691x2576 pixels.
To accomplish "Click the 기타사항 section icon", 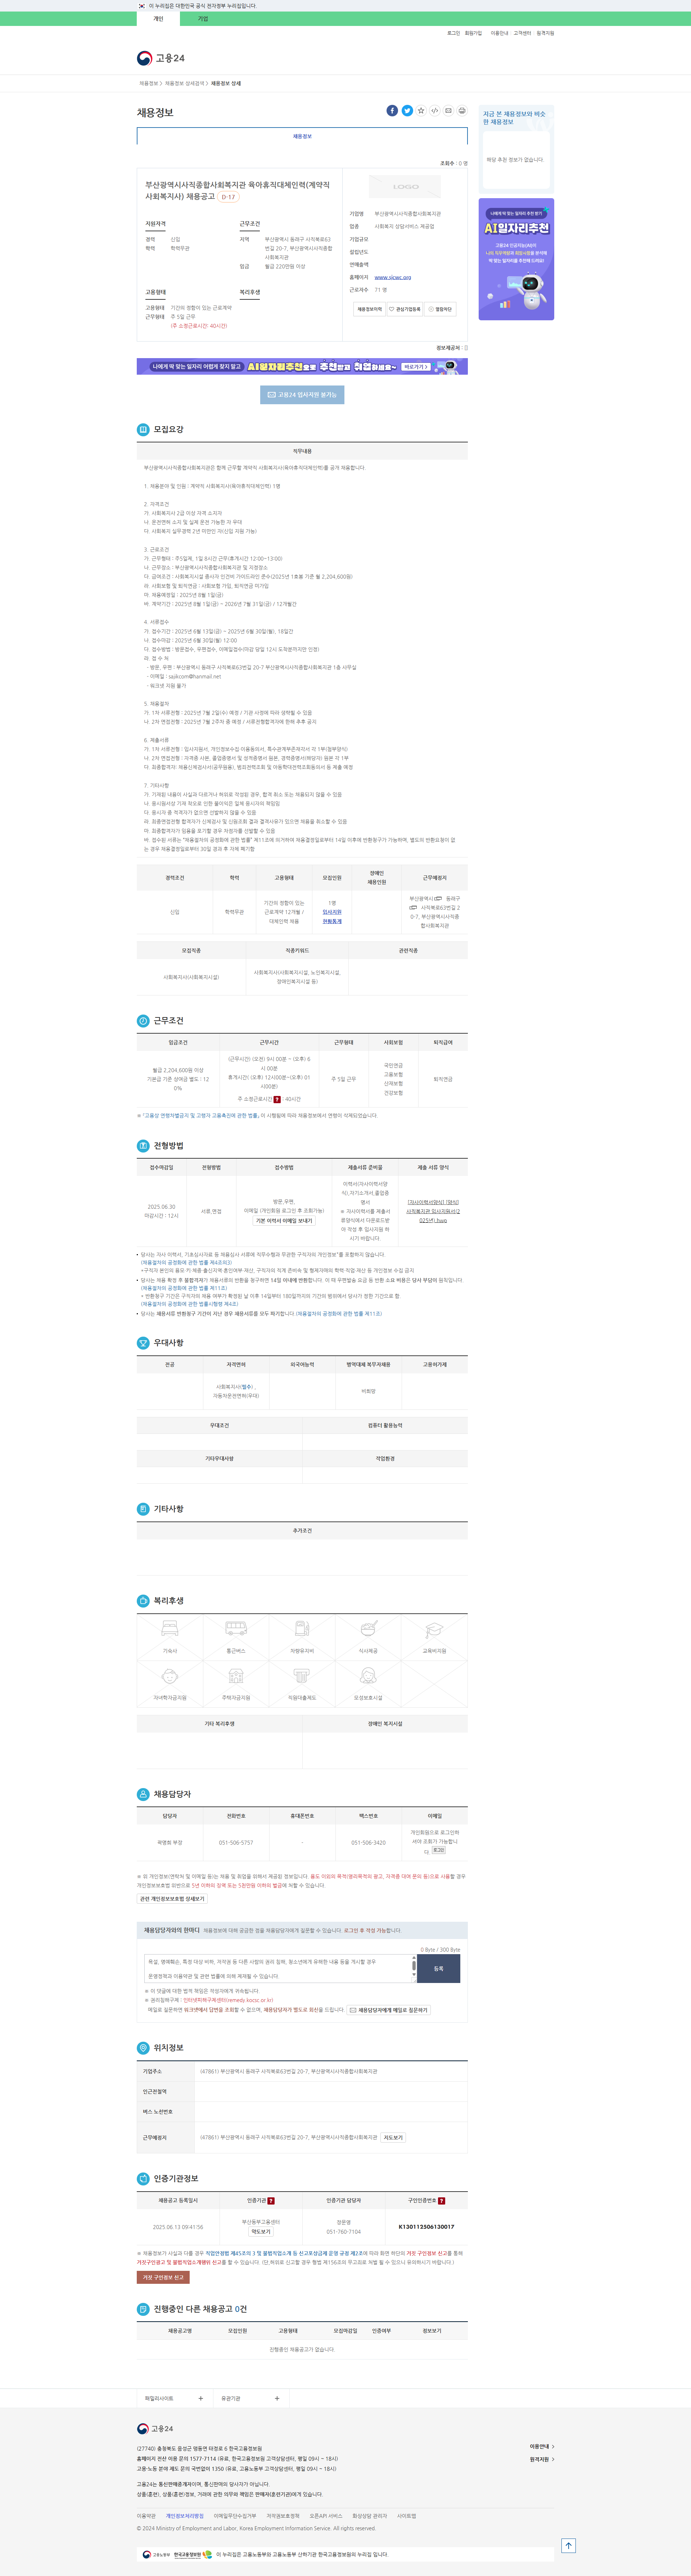I will pos(143,1508).
